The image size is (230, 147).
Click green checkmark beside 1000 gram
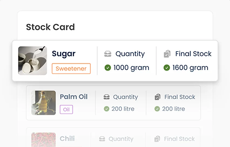click(x=108, y=68)
